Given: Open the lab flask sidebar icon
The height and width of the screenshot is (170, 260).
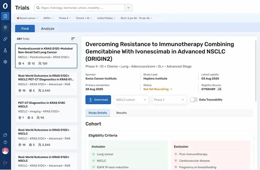Looking at the screenshot, I should [x=5, y=50].
